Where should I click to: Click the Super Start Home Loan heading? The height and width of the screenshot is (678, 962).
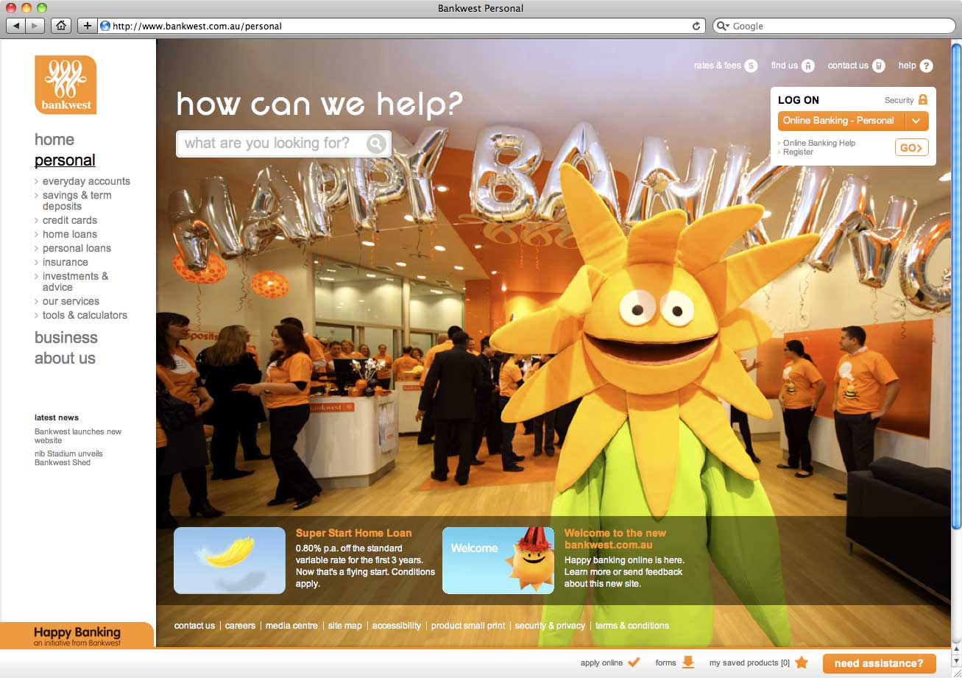click(x=354, y=533)
